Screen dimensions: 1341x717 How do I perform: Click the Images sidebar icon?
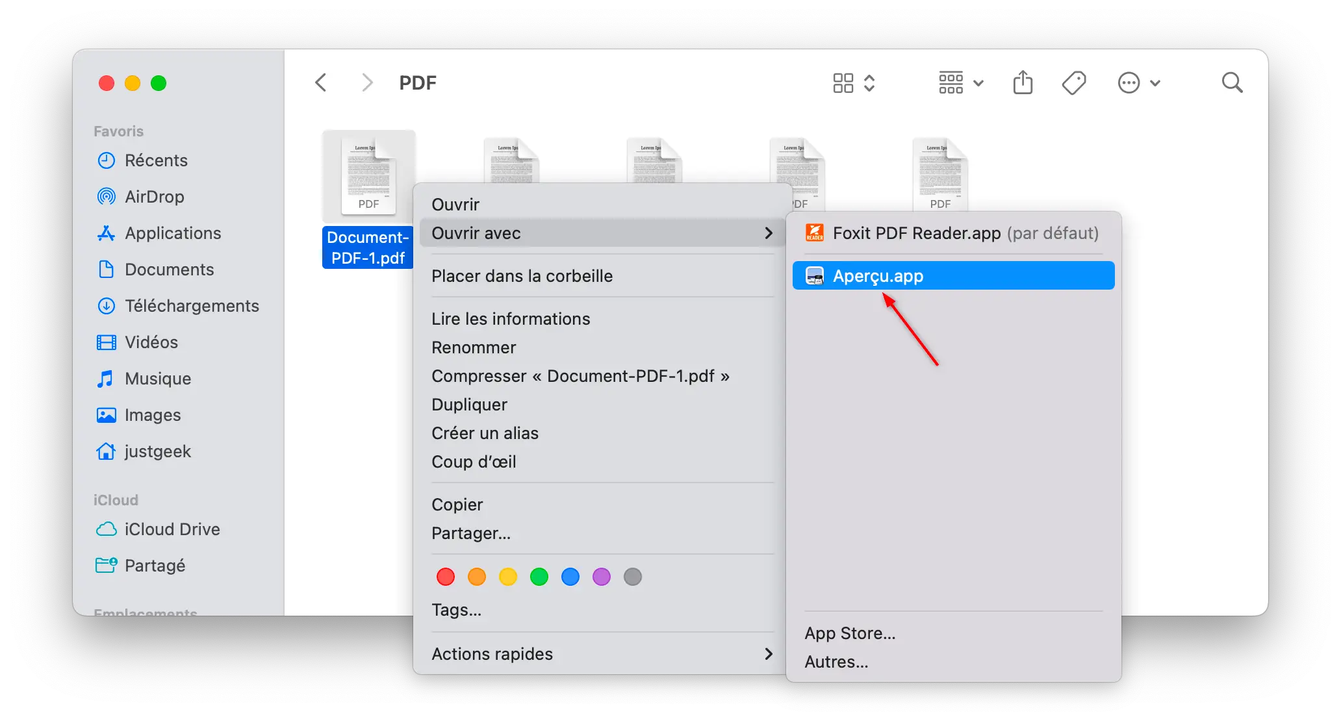coord(107,415)
